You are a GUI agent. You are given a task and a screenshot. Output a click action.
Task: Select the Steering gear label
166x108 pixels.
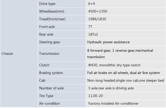50,42
